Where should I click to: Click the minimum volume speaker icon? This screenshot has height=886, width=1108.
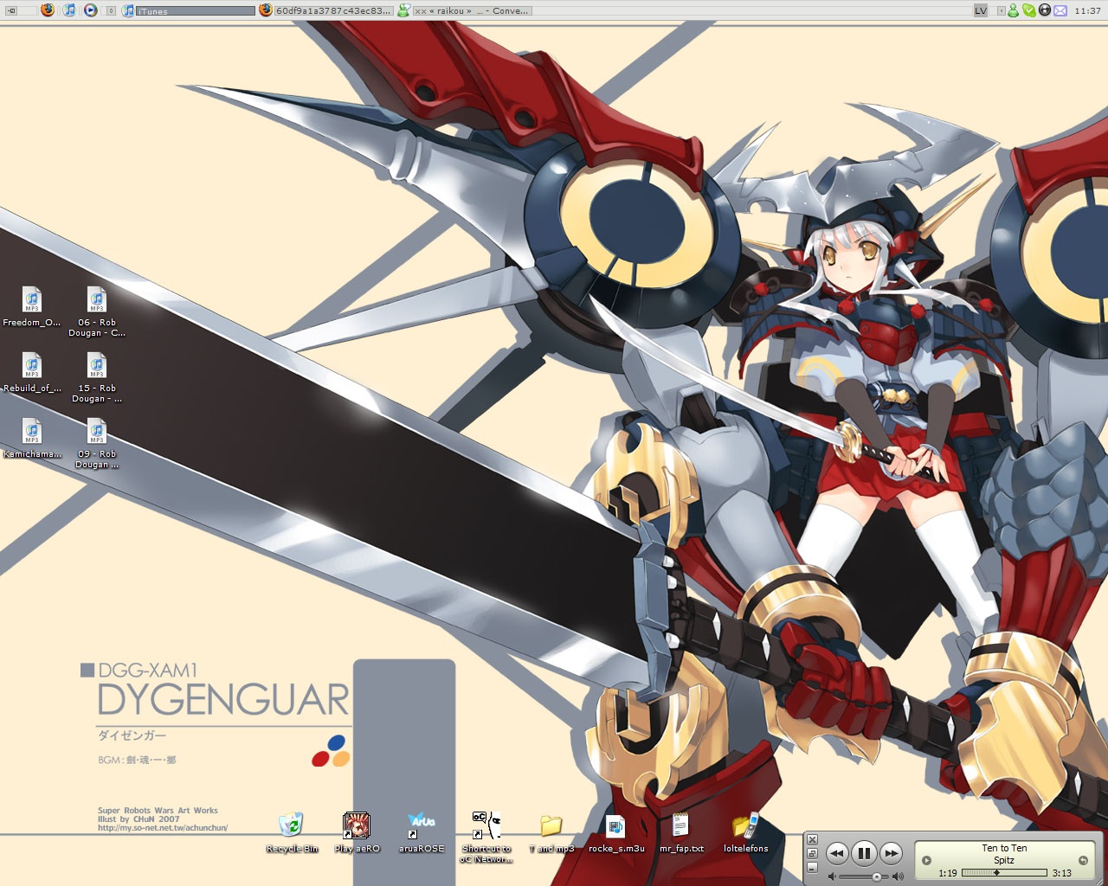pyautogui.click(x=832, y=876)
